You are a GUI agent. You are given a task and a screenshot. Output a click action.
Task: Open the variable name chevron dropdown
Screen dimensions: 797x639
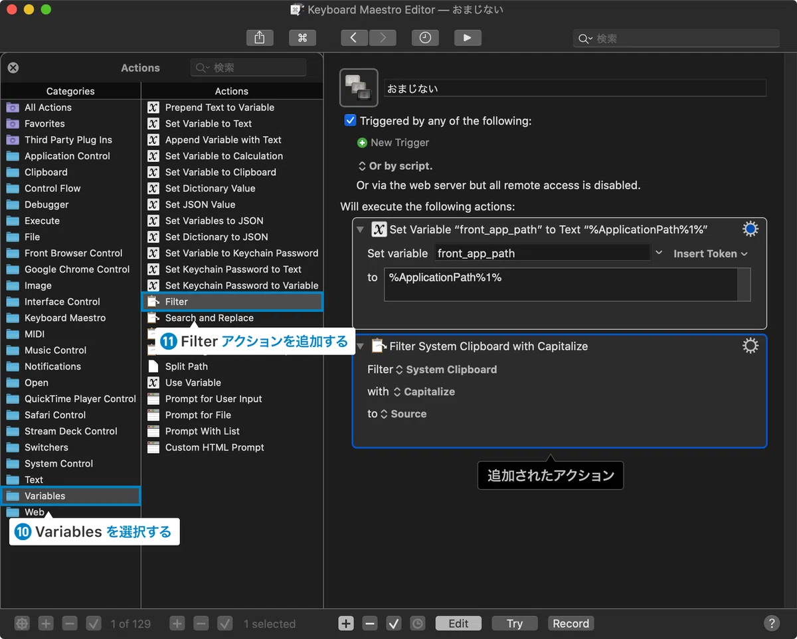659,253
